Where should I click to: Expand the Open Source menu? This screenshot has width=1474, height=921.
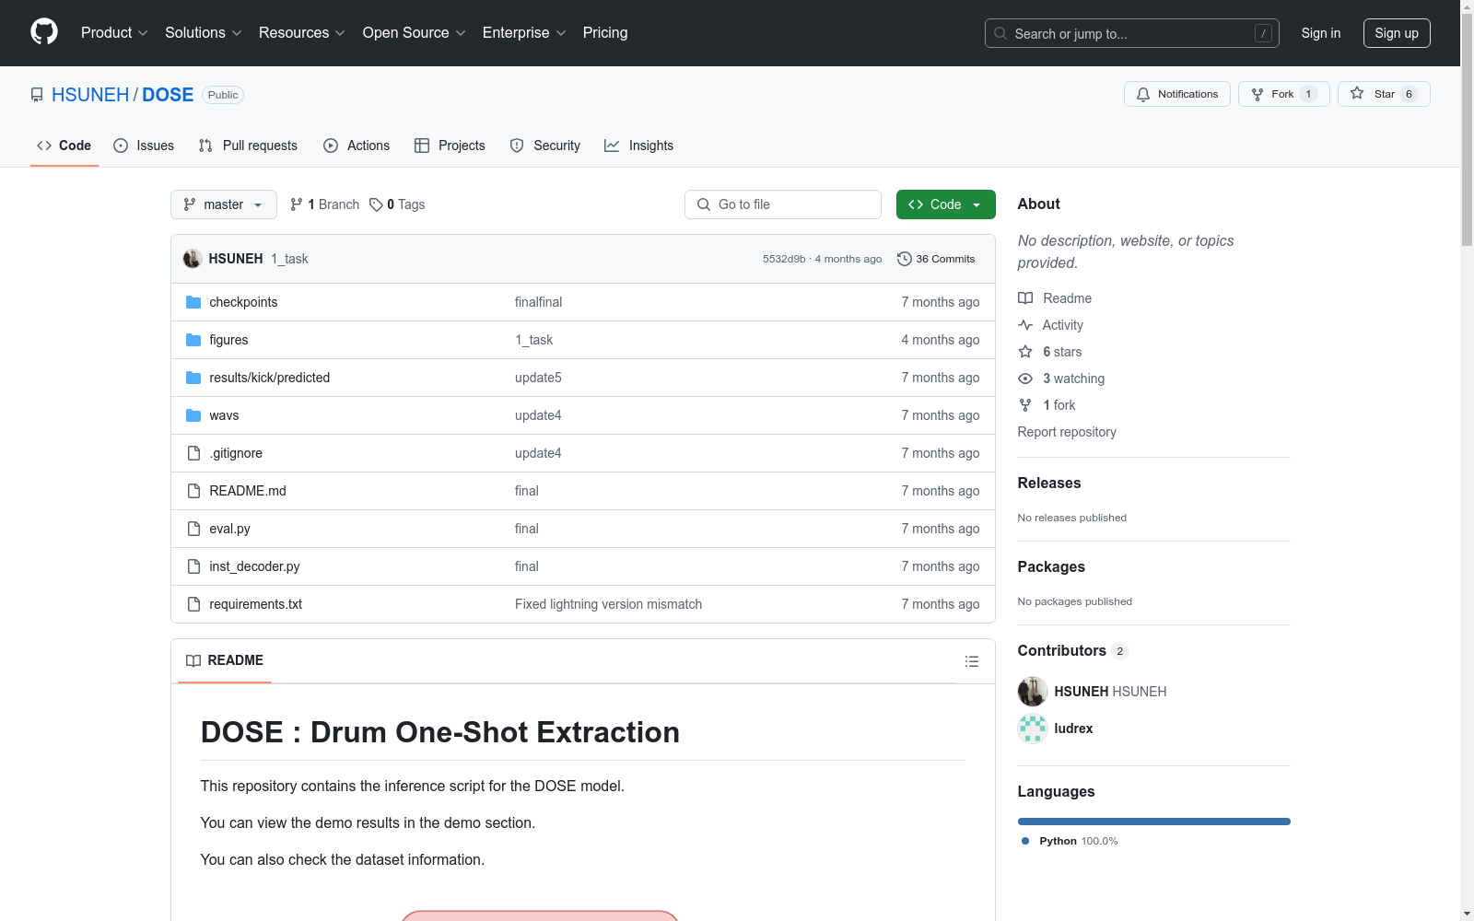click(x=415, y=32)
